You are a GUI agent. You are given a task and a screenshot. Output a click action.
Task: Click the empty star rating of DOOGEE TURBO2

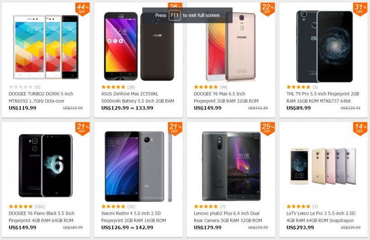pyautogui.click(x=21, y=87)
